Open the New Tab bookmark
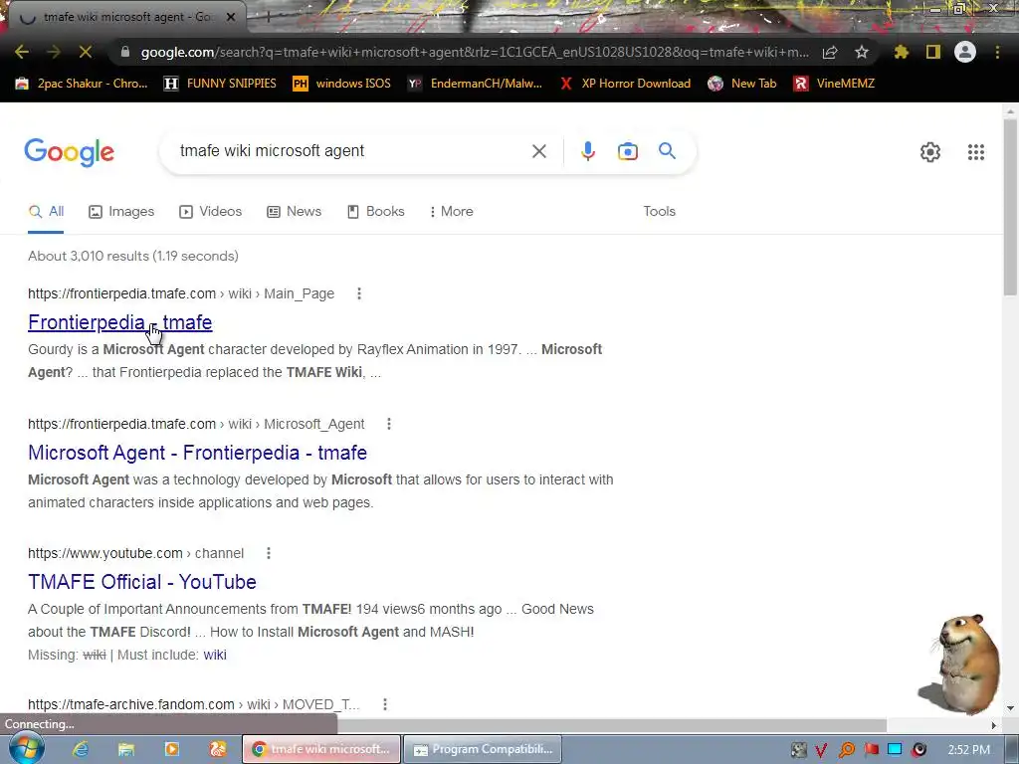 [x=742, y=84]
